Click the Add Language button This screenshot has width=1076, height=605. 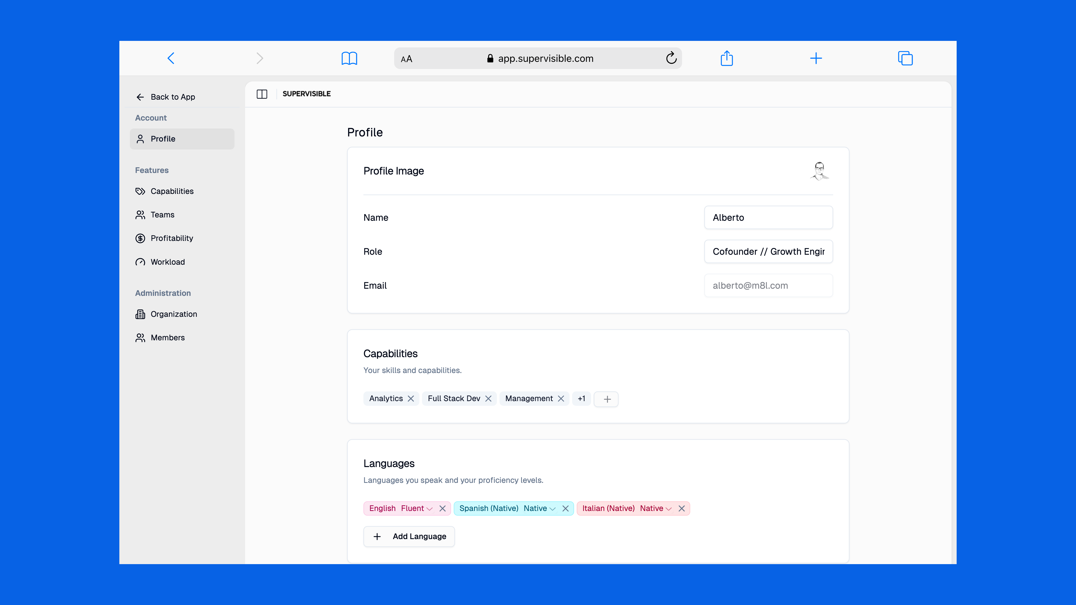pyautogui.click(x=409, y=537)
